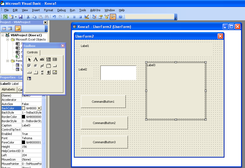Open Find with the binoculars icon
The image size is (245, 168).
click(x=47, y=17)
